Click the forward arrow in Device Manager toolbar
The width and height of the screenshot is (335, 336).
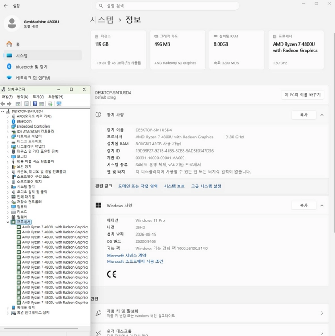(9, 104)
